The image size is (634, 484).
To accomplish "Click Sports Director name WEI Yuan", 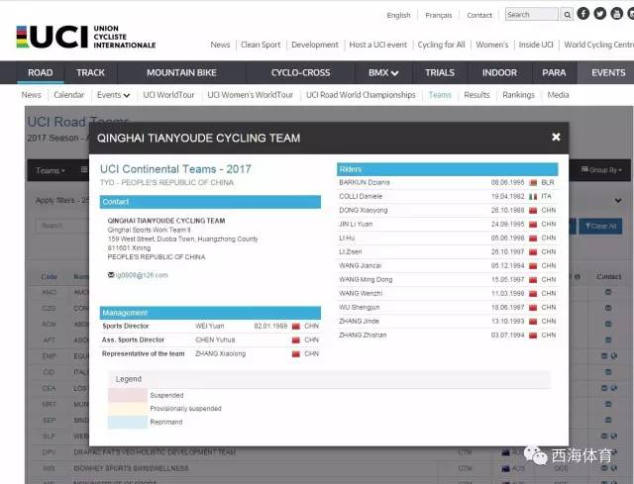I will pyautogui.click(x=209, y=326).
